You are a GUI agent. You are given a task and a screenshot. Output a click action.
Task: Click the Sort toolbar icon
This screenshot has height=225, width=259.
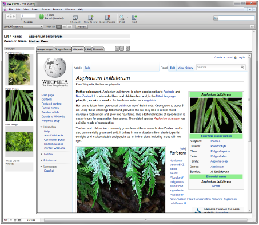point(134,18)
